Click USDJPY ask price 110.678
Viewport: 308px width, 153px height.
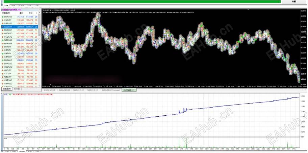(29, 20)
